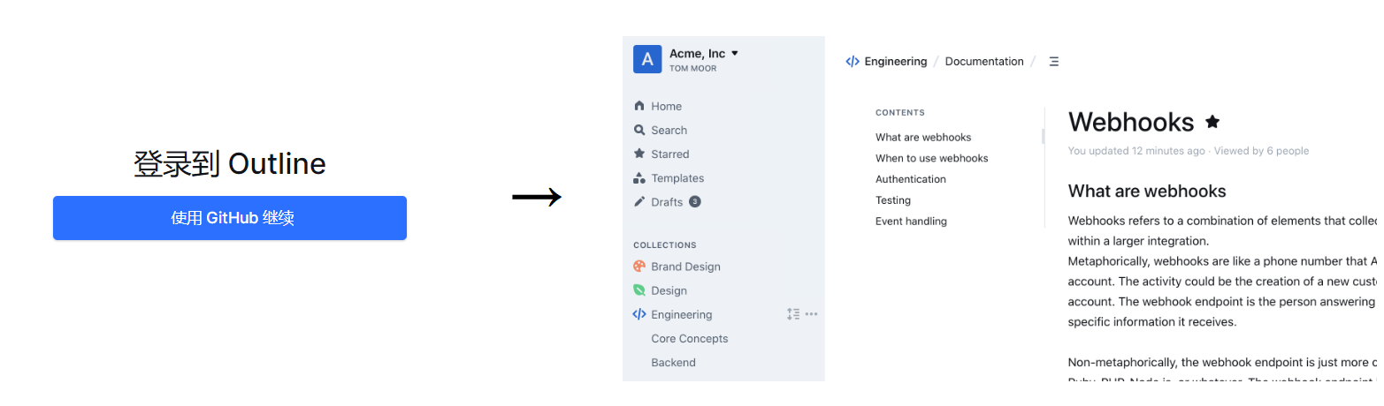Click the Search magnifier icon

(639, 130)
